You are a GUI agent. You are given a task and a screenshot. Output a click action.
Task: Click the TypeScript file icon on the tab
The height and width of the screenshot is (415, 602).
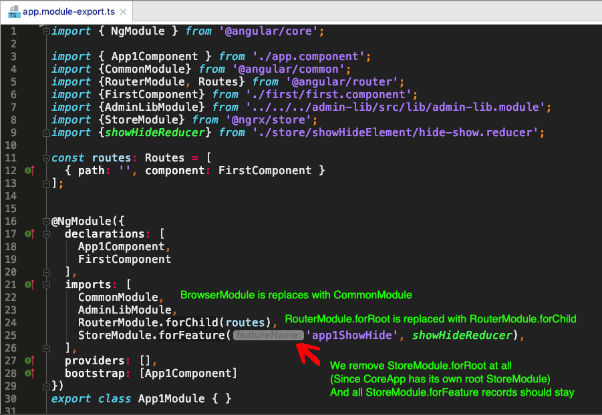(x=11, y=11)
